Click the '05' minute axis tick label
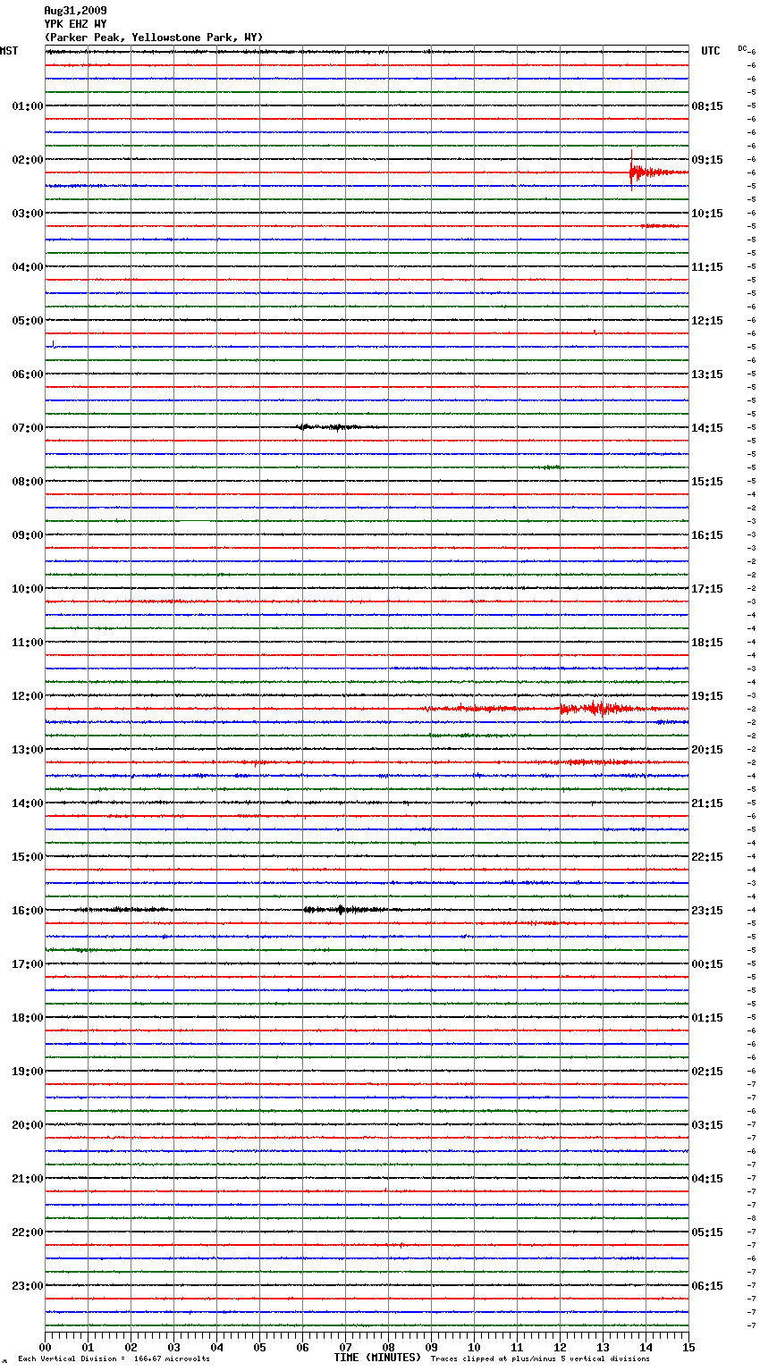 click(259, 1347)
